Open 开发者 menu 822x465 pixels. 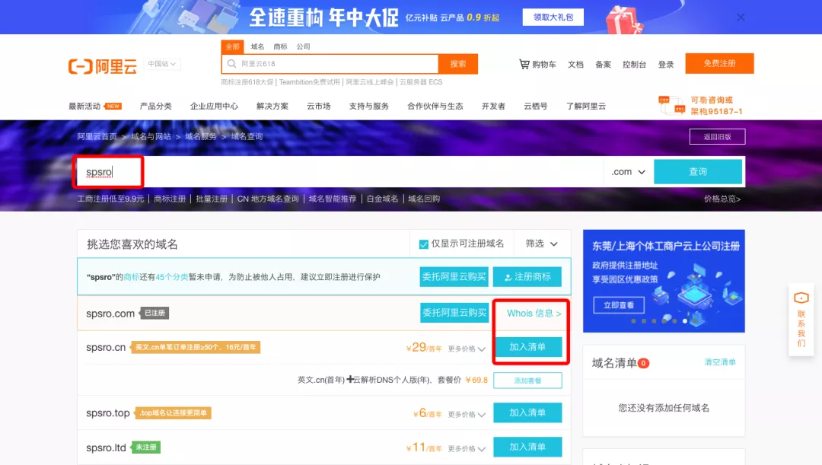[x=493, y=106]
